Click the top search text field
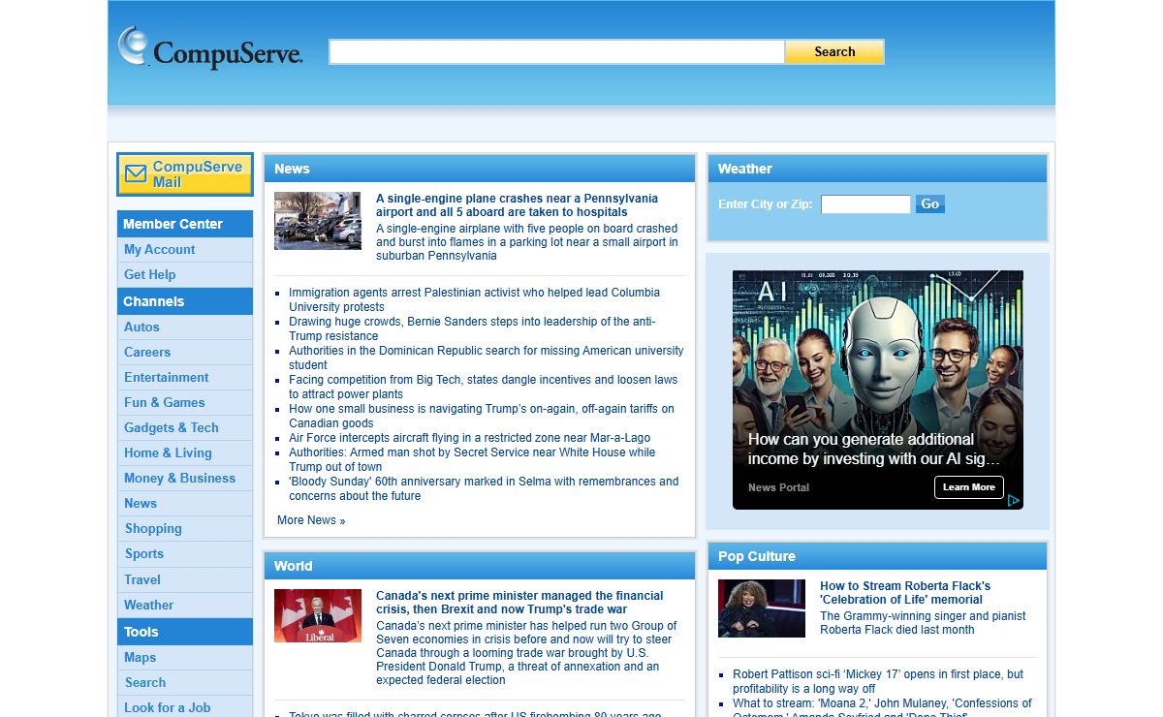 [x=556, y=52]
